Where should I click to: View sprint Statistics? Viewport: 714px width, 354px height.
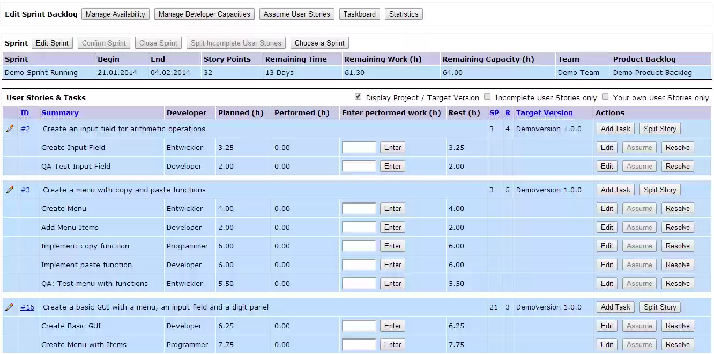[404, 14]
